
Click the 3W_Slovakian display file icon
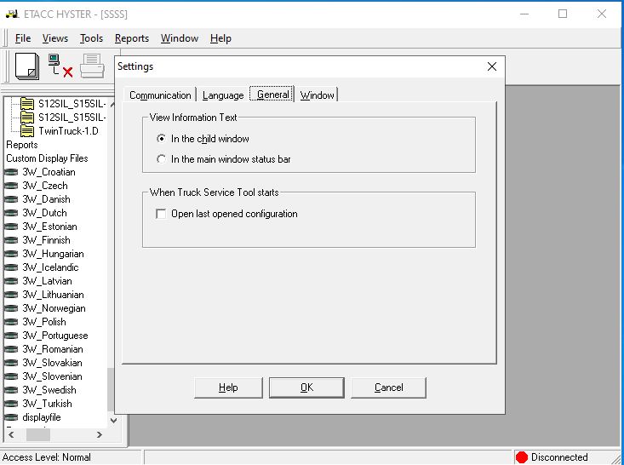point(11,363)
